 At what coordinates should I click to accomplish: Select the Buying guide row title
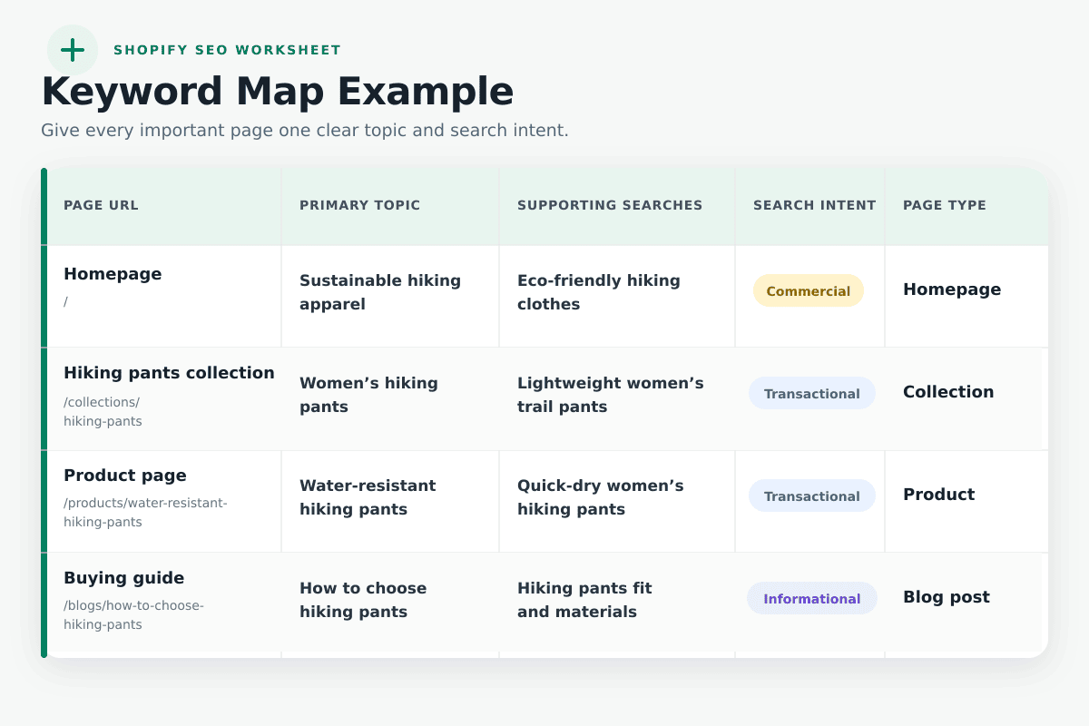click(x=123, y=578)
